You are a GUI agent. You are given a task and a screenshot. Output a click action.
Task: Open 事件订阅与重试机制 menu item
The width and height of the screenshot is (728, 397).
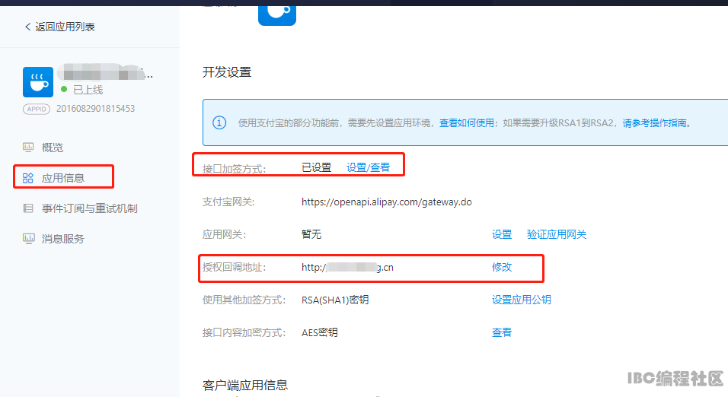tap(90, 208)
